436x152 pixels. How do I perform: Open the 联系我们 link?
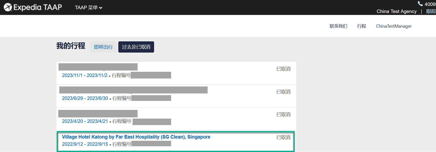tap(338, 26)
